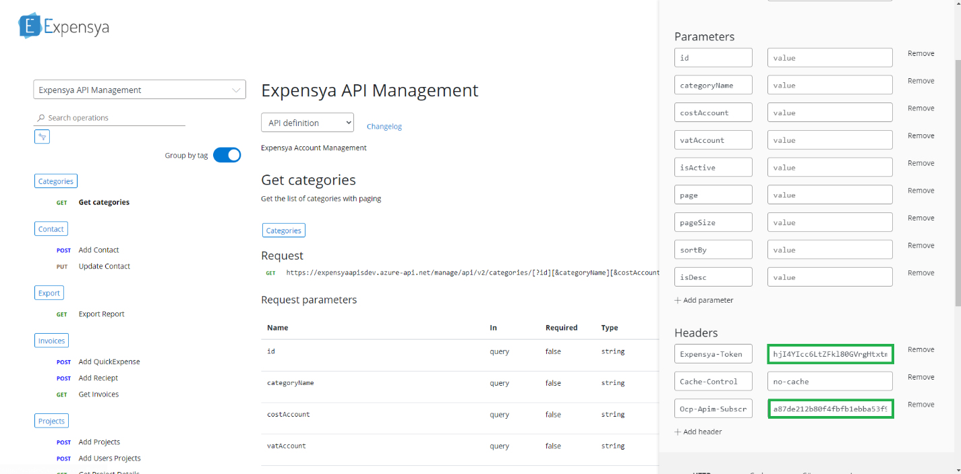This screenshot has height=474, width=961.
Task: Open the Add Users Projects operation
Action: coord(110,458)
